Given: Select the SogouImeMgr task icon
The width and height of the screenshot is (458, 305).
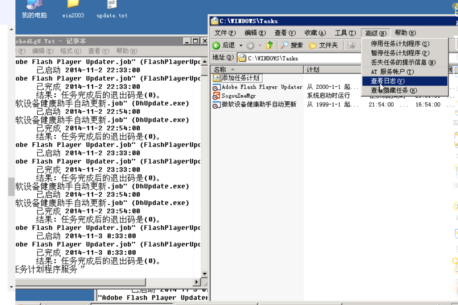Looking at the screenshot, I should click(x=216, y=96).
